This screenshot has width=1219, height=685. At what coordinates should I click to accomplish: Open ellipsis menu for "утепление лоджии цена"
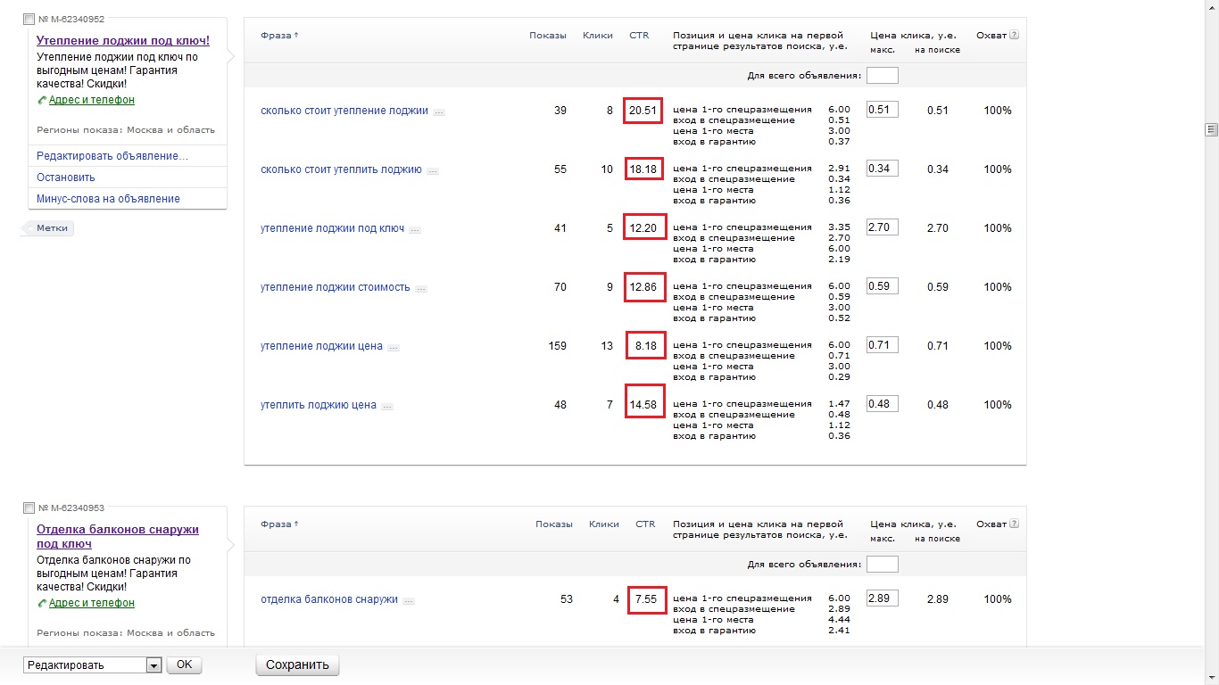coord(393,348)
